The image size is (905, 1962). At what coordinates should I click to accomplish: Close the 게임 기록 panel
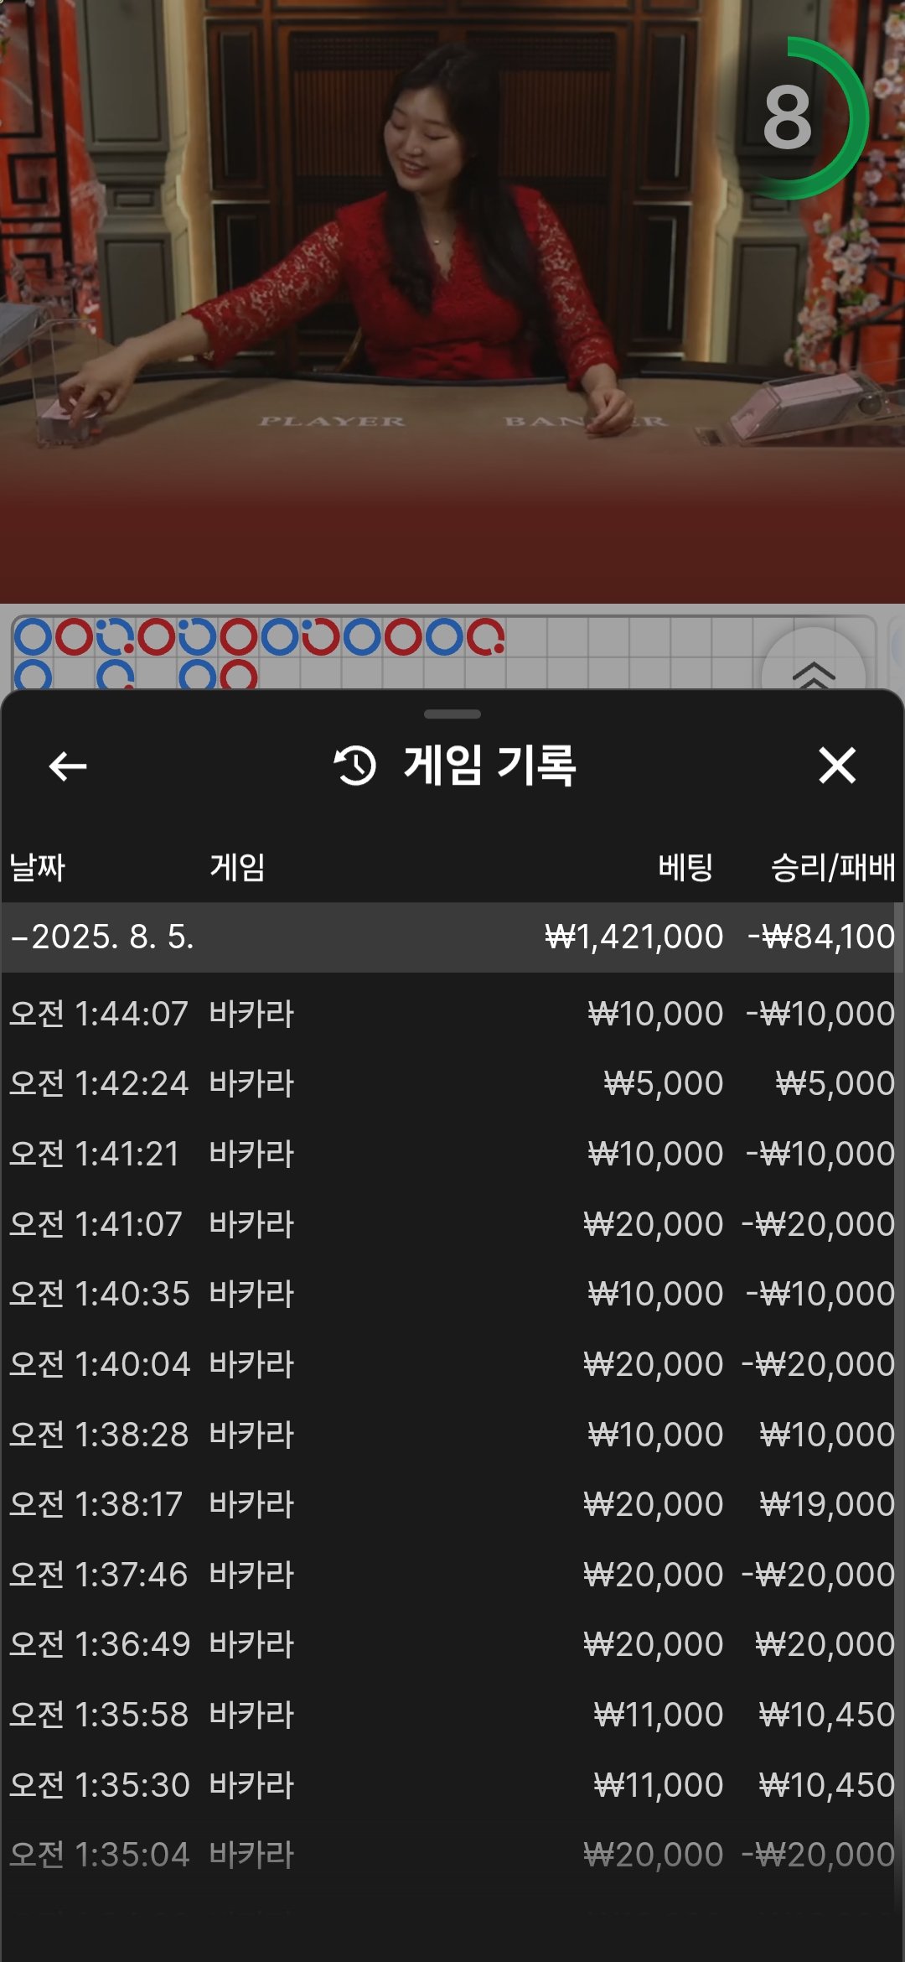(x=836, y=766)
